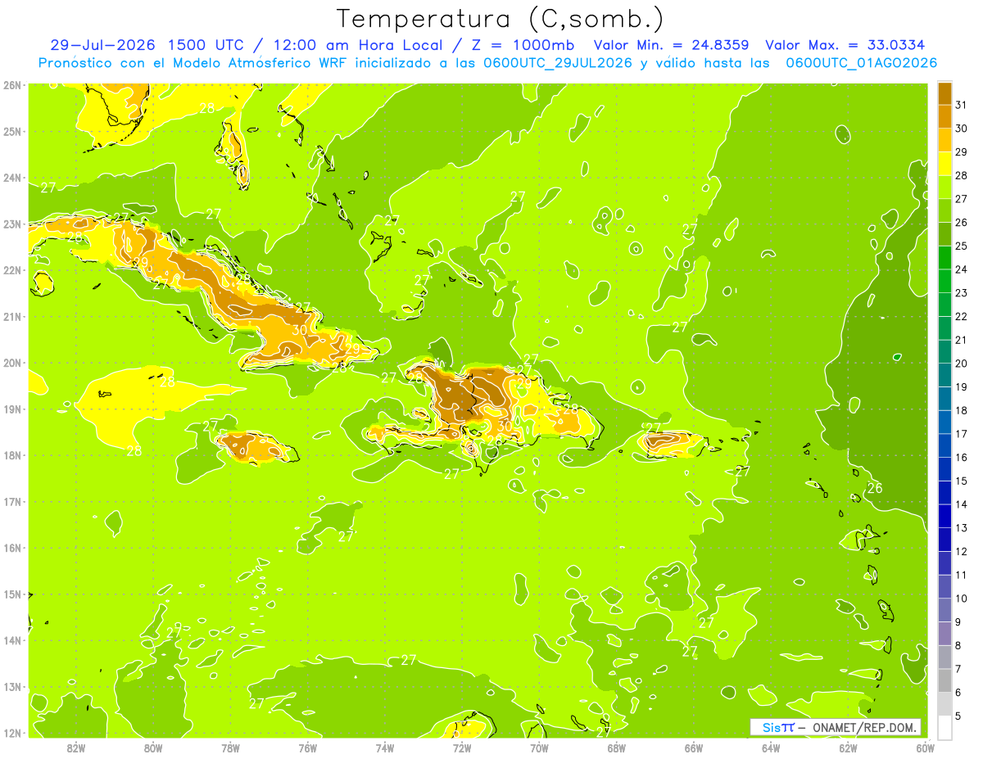Click the legend label "28"
The image size is (983, 759).
click(961, 175)
